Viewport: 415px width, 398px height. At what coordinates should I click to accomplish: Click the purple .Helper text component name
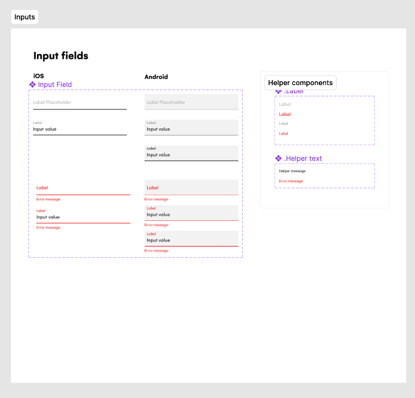tap(303, 158)
